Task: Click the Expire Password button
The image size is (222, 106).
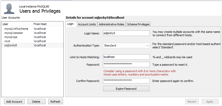Action: 126,89
